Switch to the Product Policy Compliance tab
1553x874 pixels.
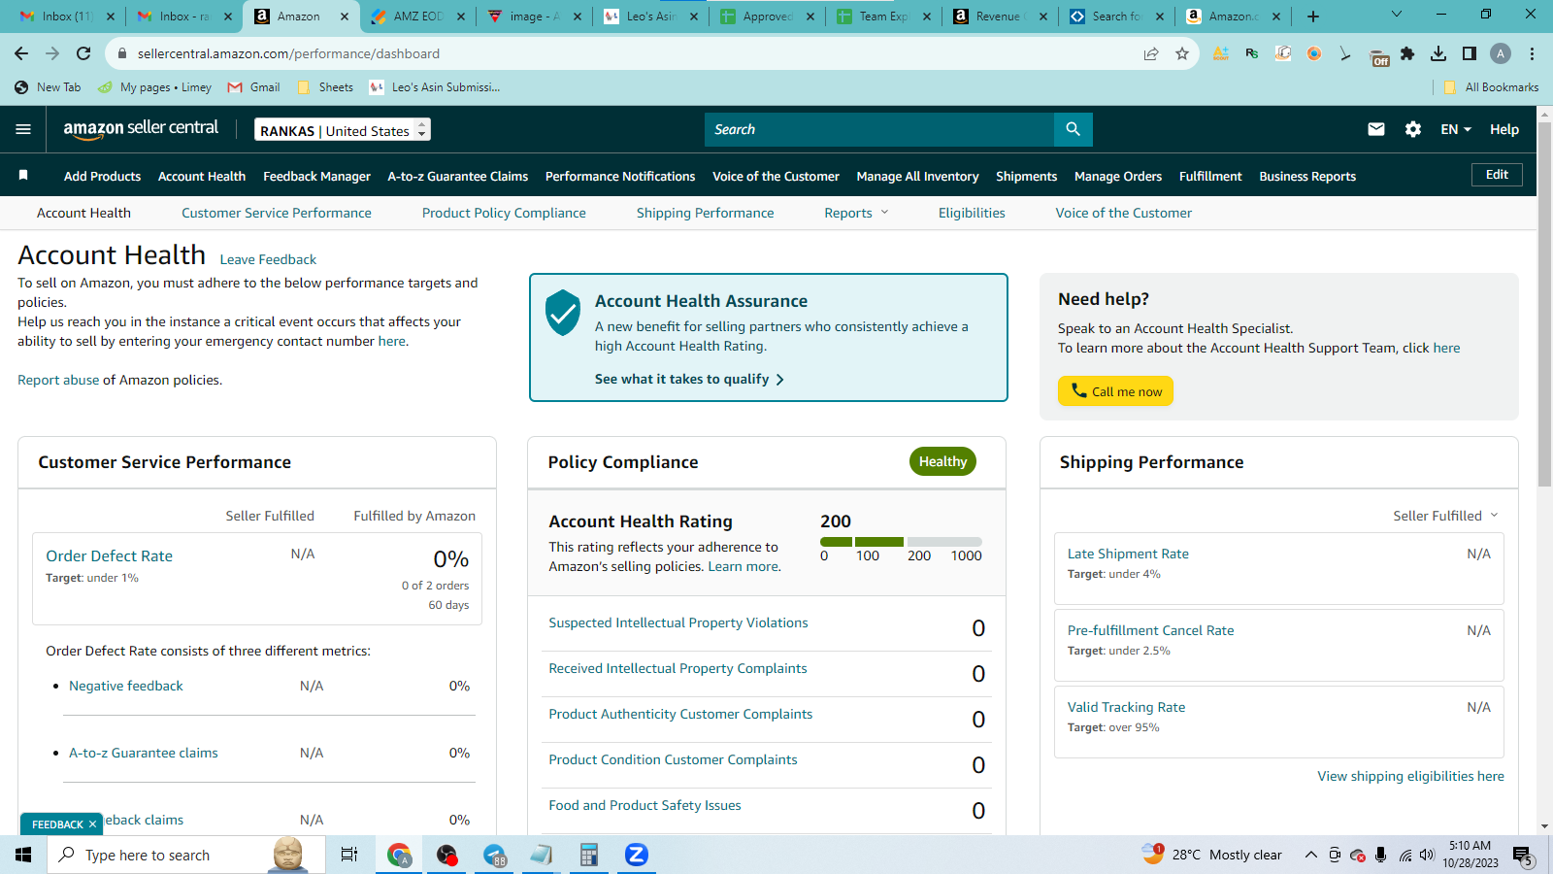coord(504,213)
